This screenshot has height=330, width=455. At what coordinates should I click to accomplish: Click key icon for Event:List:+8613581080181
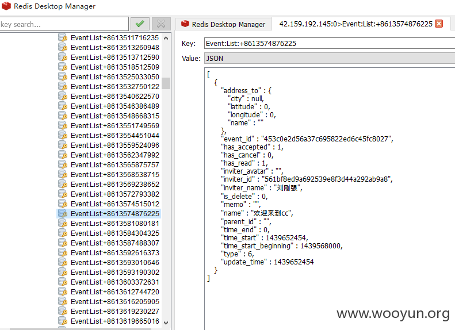point(63,223)
